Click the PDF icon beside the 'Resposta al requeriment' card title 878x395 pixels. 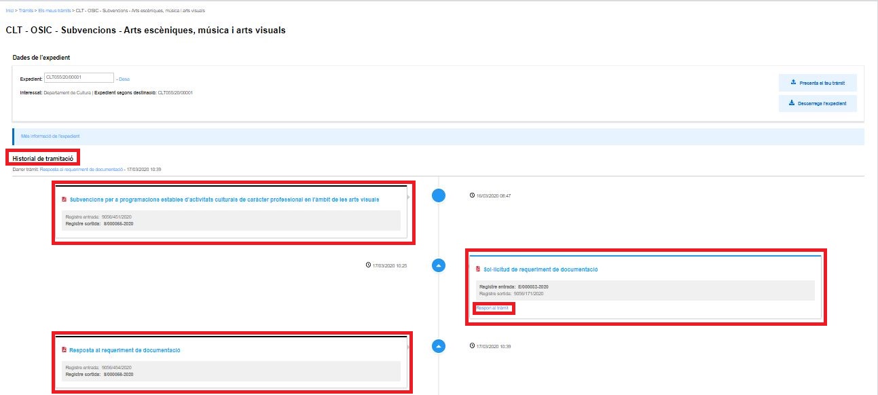tap(65, 350)
